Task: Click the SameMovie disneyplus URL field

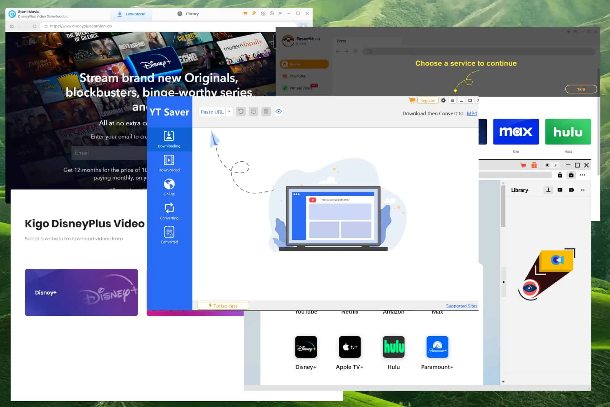Action: (x=168, y=26)
